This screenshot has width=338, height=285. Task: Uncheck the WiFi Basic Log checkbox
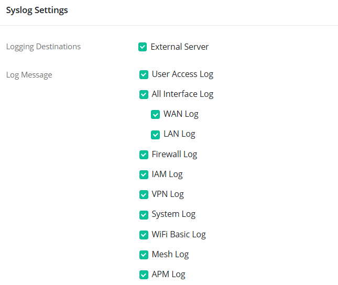[x=144, y=235]
